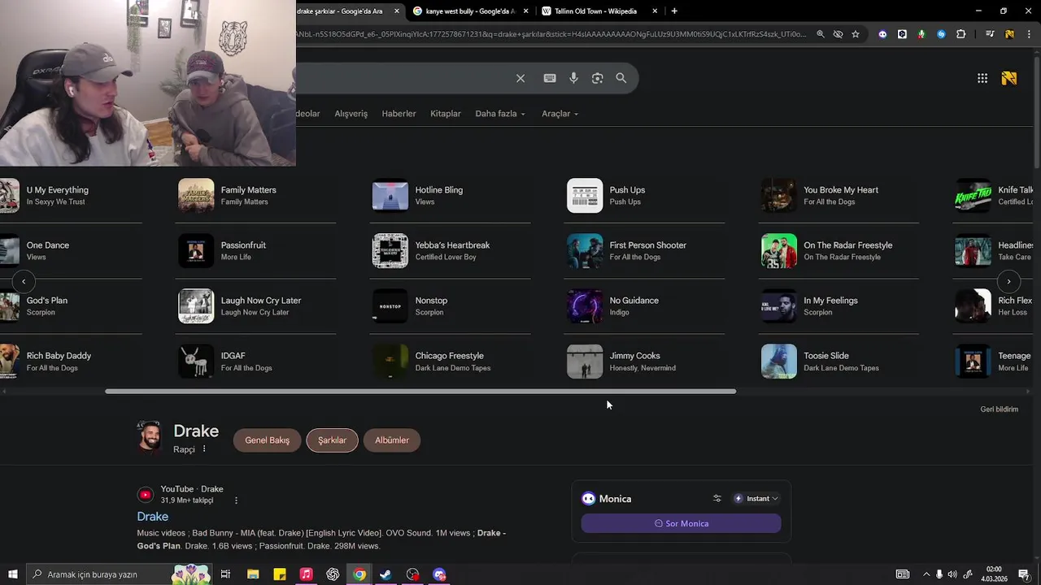This screenshot has height=585, width=1041.
Task: Click the Drake profile picture thumbnail
Action: coord(150,437)
